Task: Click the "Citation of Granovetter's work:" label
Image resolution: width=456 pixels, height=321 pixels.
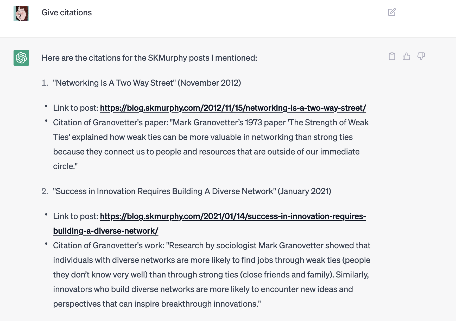Action: coord(109,245)
